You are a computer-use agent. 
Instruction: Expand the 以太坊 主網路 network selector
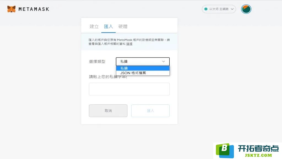point(219,9)
